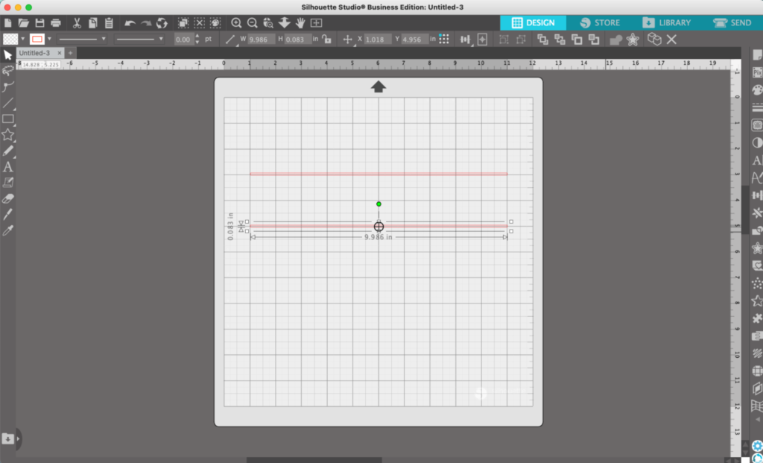The height and width of the screenshot is (463, 763).
Task: Click the fill color swatch
Action: 10,39
